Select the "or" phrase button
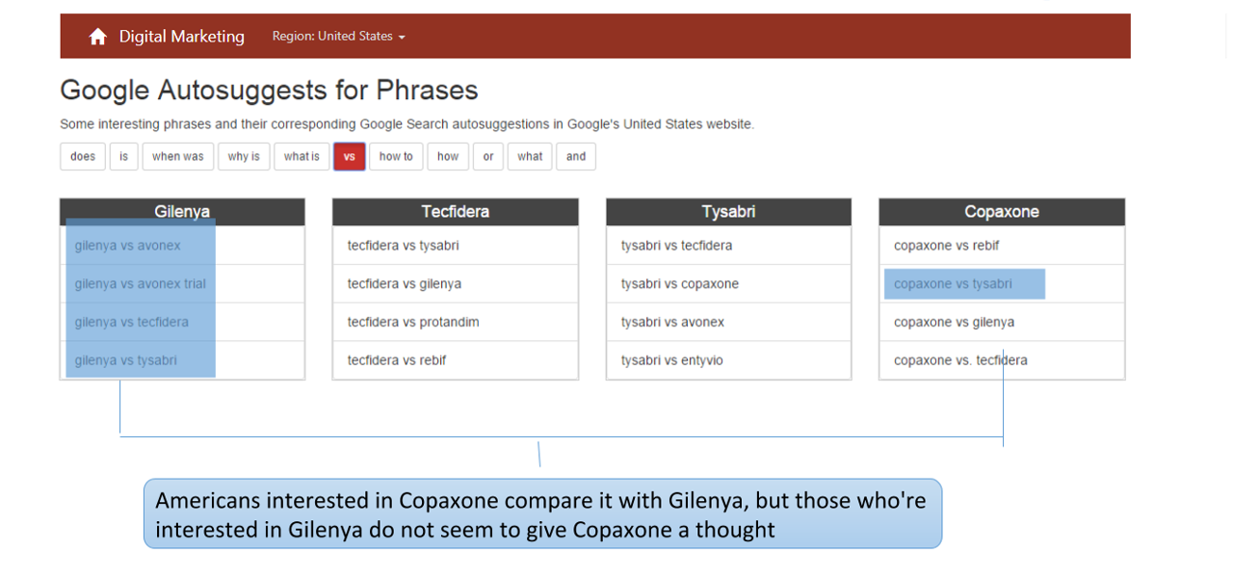The height and width of the screenshot is (577, 1233). [x=488, y=156]
